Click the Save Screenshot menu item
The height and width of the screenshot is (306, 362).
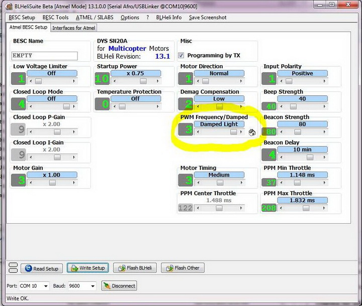point(208,18)
